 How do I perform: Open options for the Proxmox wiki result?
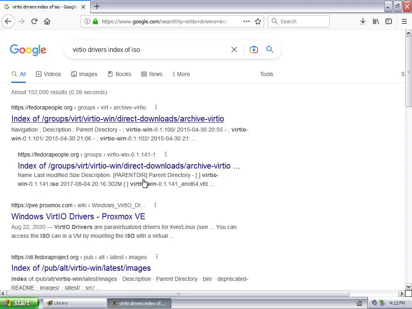pyautogui.click(x=155, y=205)
